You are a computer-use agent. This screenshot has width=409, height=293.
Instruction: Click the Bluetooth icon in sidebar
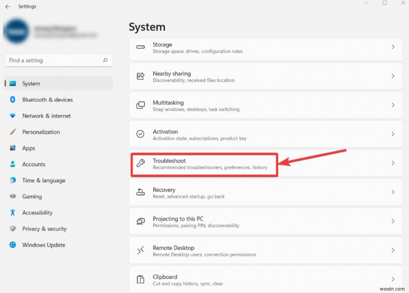[x=12, y=100]
